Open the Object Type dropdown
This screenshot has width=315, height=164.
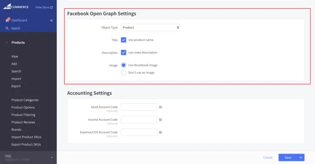(x=150, y=28)
